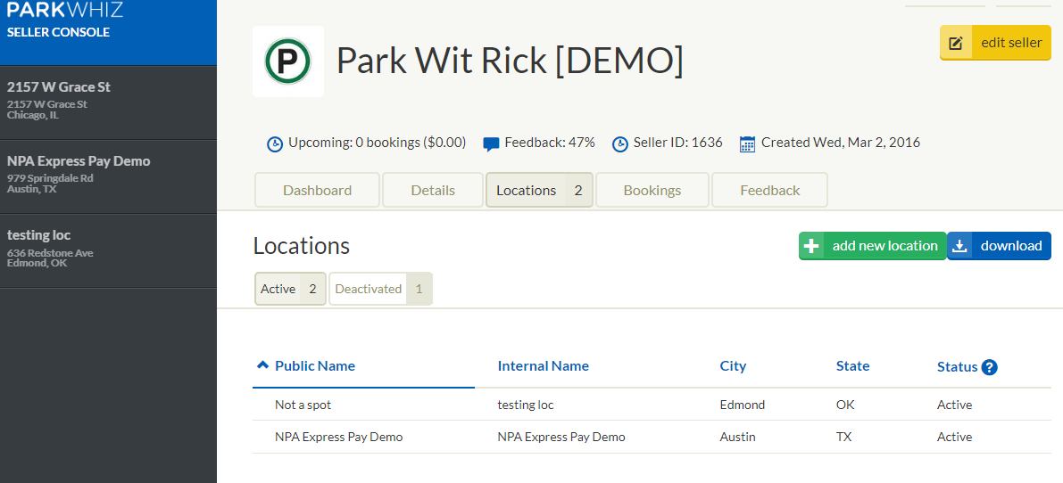Viewport: 1063px width, 483px height.
Task: Click add new location button
Action: coord(873,246)
